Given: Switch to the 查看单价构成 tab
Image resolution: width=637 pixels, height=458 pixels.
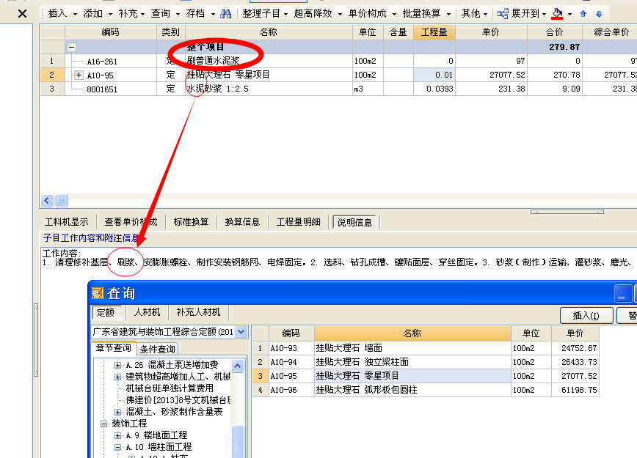Looking at the screenshot, I should [131, 222].
